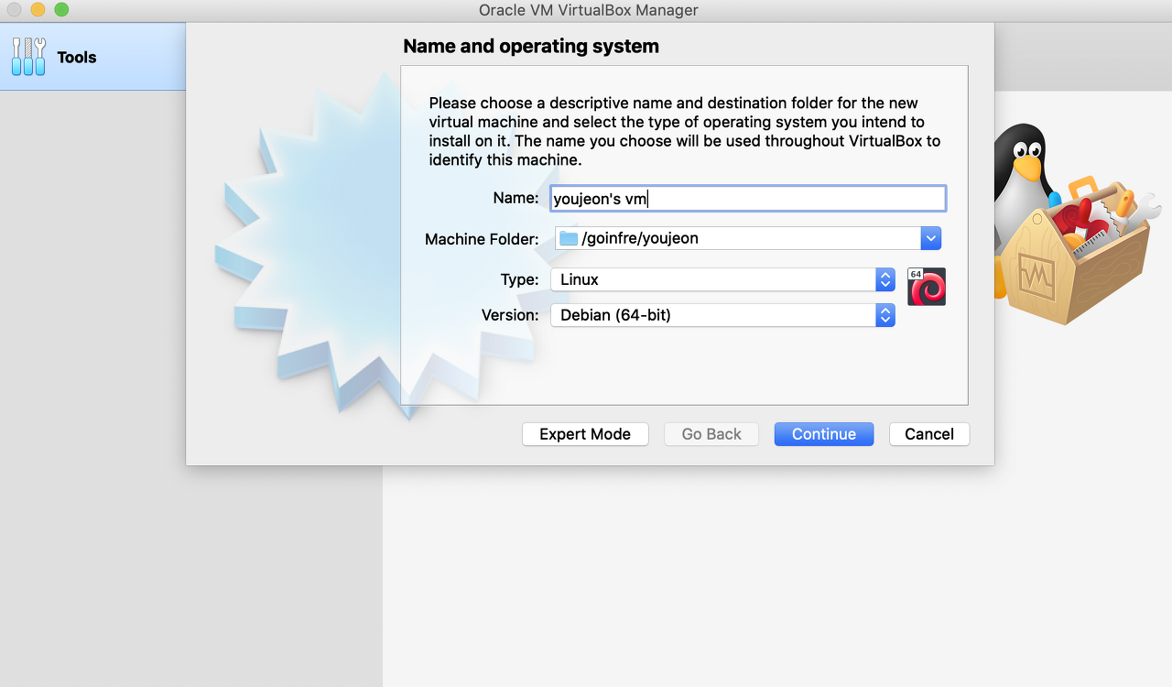Image resolution: width=1172 pixels, height=687 pixels.
Task: Open the Type dropdown showing Linux
Action: 722,279
